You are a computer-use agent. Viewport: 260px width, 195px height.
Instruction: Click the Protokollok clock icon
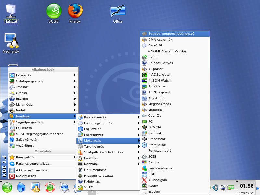coord(144,145)
